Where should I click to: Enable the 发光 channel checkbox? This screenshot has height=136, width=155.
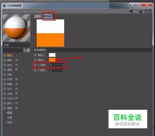[16, 65]
